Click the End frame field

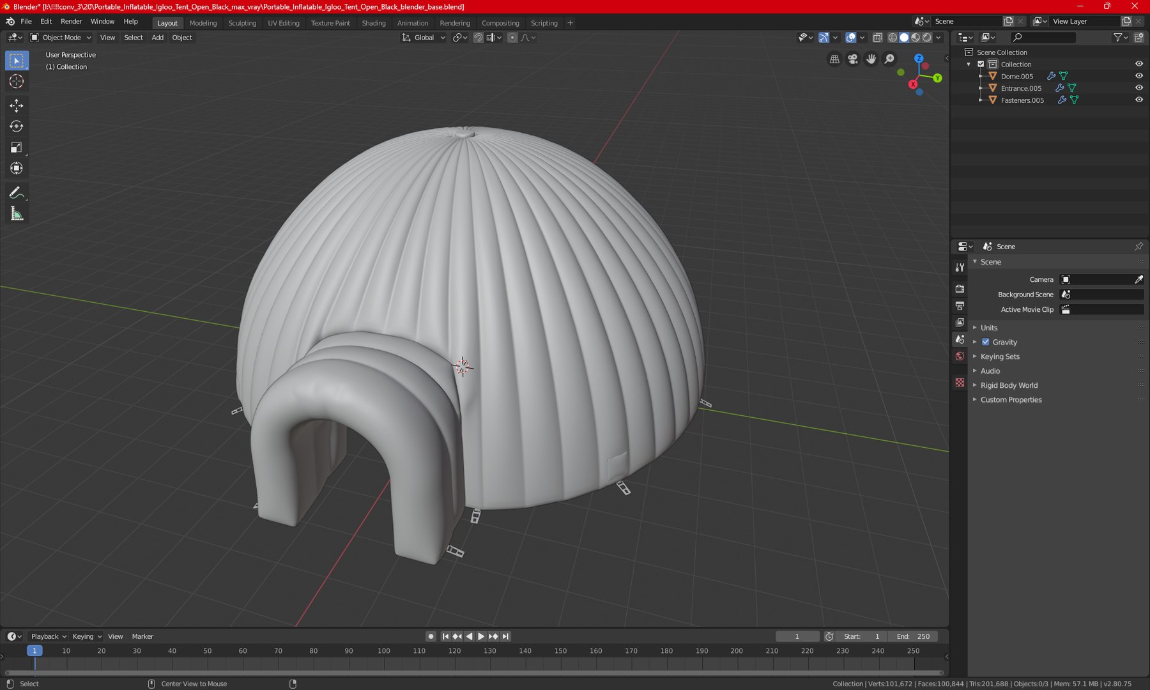coord(914,636)
